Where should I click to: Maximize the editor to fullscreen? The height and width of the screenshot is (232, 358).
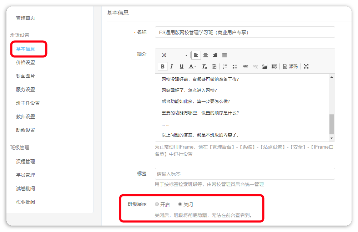306,66
